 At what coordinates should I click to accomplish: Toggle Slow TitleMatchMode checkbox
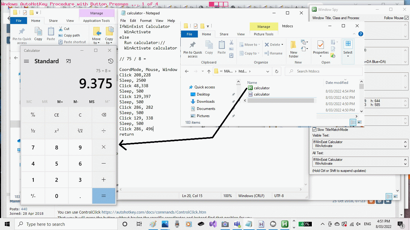pos(314,130)
